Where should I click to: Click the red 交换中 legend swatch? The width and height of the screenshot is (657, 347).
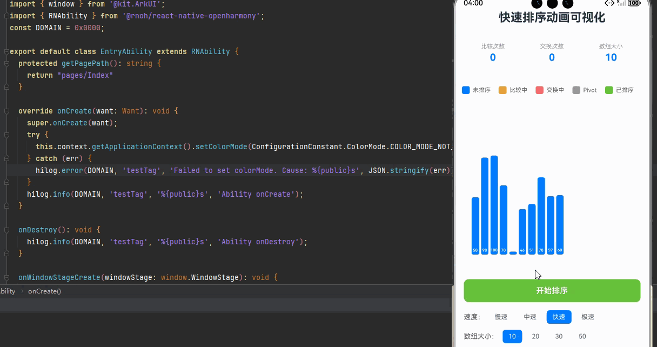click(x=539, y=90)
